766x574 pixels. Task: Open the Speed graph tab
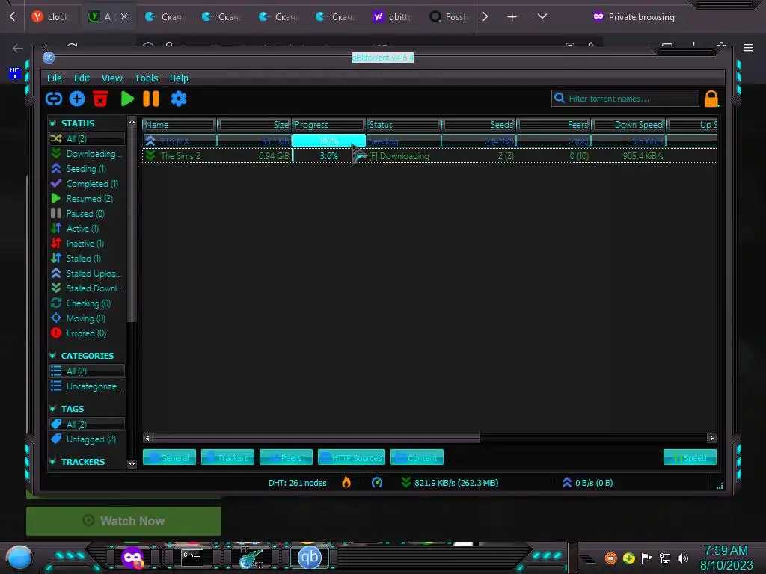(x=690, y=458)
